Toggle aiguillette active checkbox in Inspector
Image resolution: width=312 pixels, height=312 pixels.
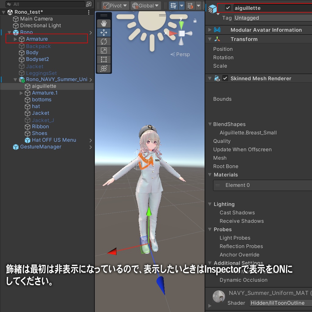click(x=228, y=8)
